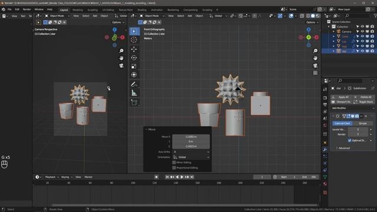The width and height of the screenshot is (377, 212).
Task: Activate the Rotate tool in the toolbar
Action: click(x=134, y=58)
